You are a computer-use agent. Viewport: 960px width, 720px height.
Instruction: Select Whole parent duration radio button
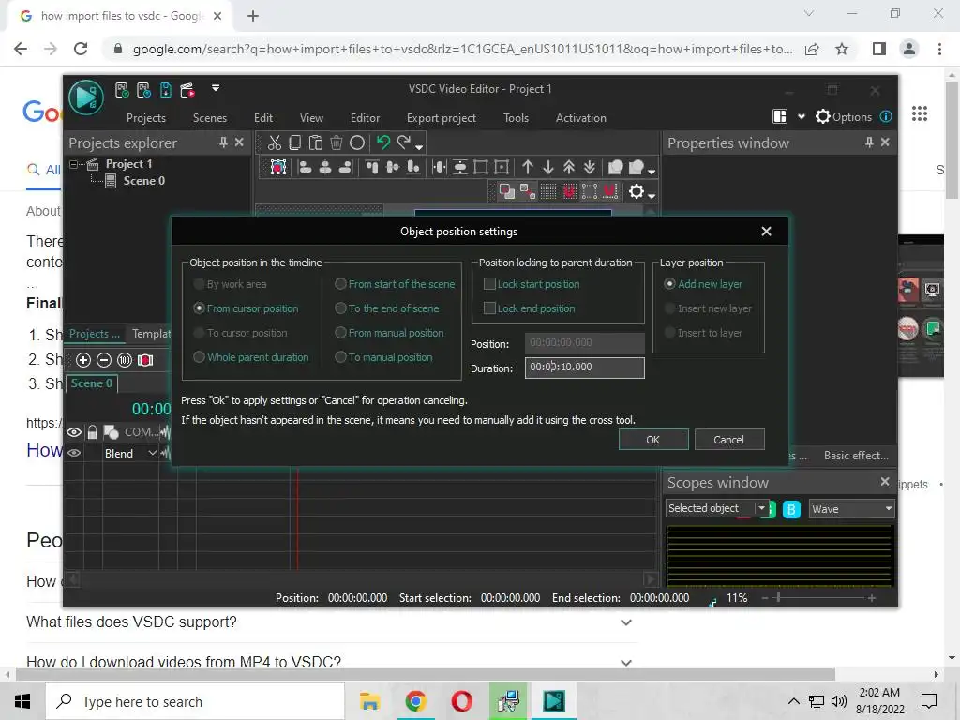pos(199,357)
